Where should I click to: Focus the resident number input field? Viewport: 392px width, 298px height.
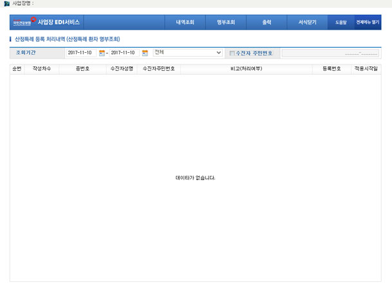[x=331, y=53]
